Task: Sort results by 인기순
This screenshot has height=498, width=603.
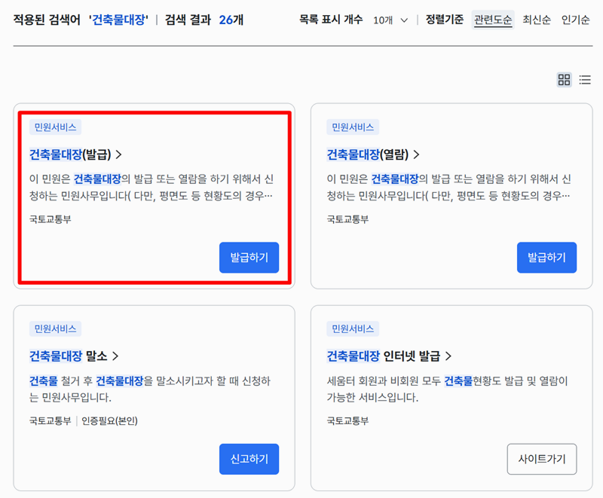Action: (575, 20)
